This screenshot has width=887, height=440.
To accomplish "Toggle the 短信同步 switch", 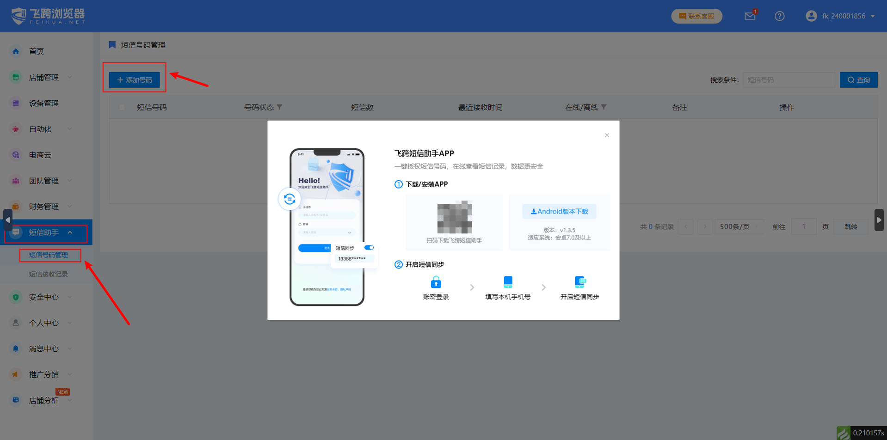I will (x=369, y=248).
